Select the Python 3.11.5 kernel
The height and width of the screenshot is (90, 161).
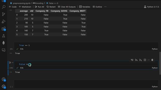coord(151,7)
